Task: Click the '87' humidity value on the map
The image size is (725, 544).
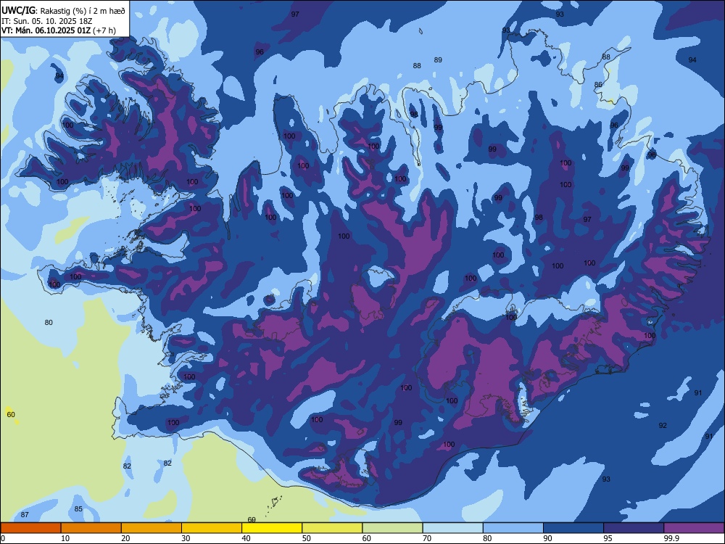Action: tap(25, 514)
